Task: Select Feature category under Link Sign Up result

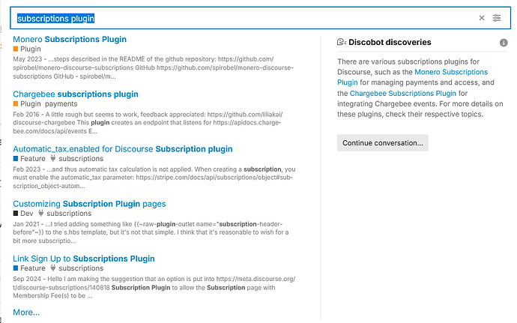Action: [29, 268]
